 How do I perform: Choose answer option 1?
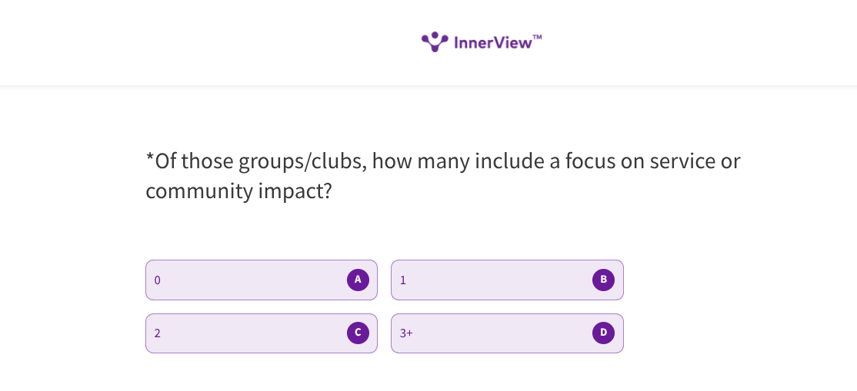point(492,280)
